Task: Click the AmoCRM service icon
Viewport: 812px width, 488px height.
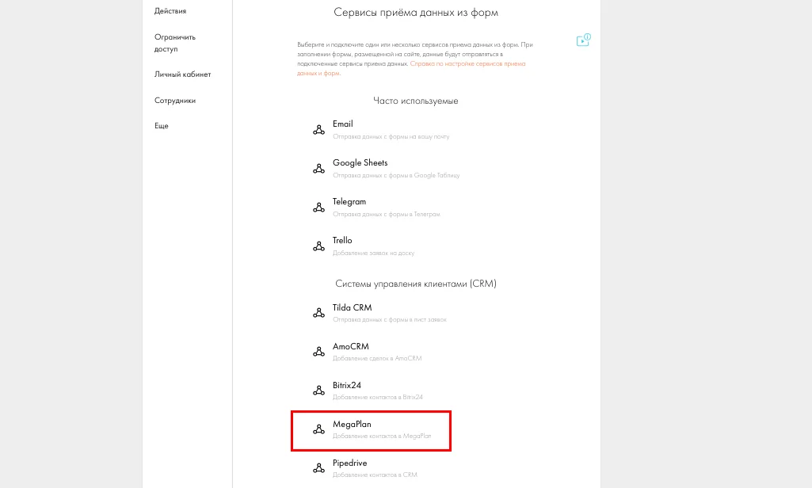Action: pyautogui.click(x=318, y=352)
